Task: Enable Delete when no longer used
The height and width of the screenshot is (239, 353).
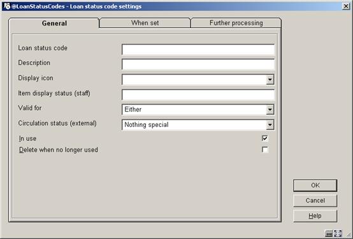Action: tap(265, 150)
